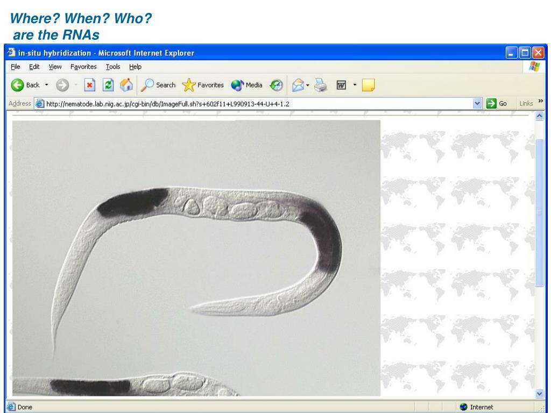Click the vertical scrollbar thumb

tap(539, 213)
